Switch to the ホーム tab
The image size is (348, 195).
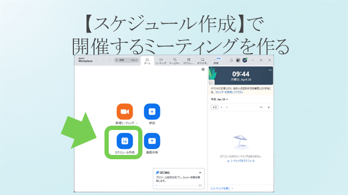147,61
